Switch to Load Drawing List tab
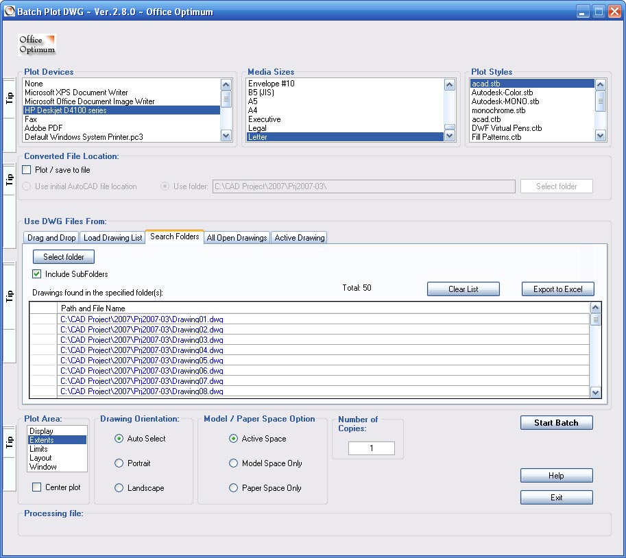 (112, 237)
